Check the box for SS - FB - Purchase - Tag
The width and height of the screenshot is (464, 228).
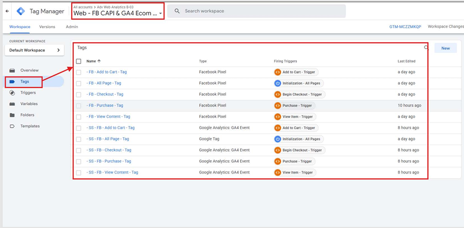[78, 162]
